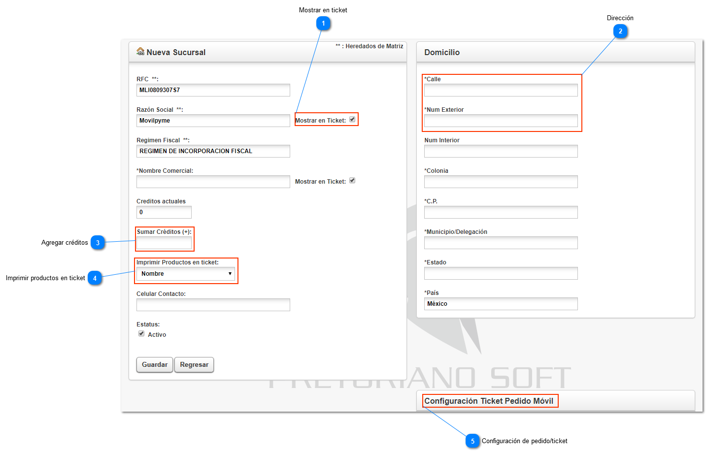Viewport: 707px width, 453px height.
Task: Click the Num Exterior field
Action: pyautogui.click(x=501, y=121)
